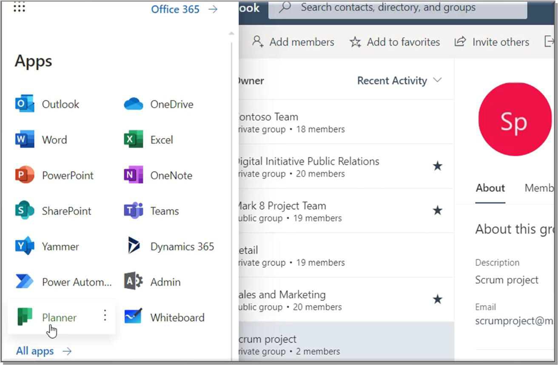The width and height of the screenshot is (558, 365).
Task: Click the Dynamics 365 label
Action: pyautogui.click(x=182, y=247)
